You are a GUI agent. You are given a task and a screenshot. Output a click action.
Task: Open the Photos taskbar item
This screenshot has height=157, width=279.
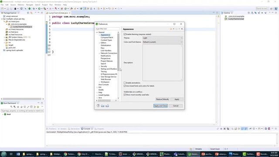(234, 154)
